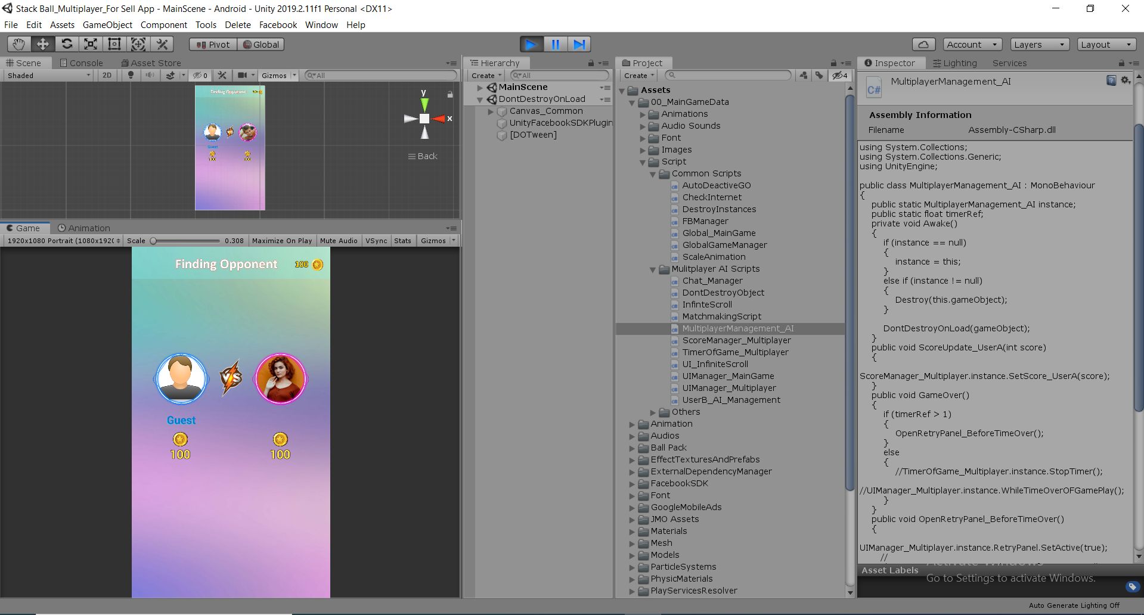Switch to the Console tab

click(x=81, y=63)
